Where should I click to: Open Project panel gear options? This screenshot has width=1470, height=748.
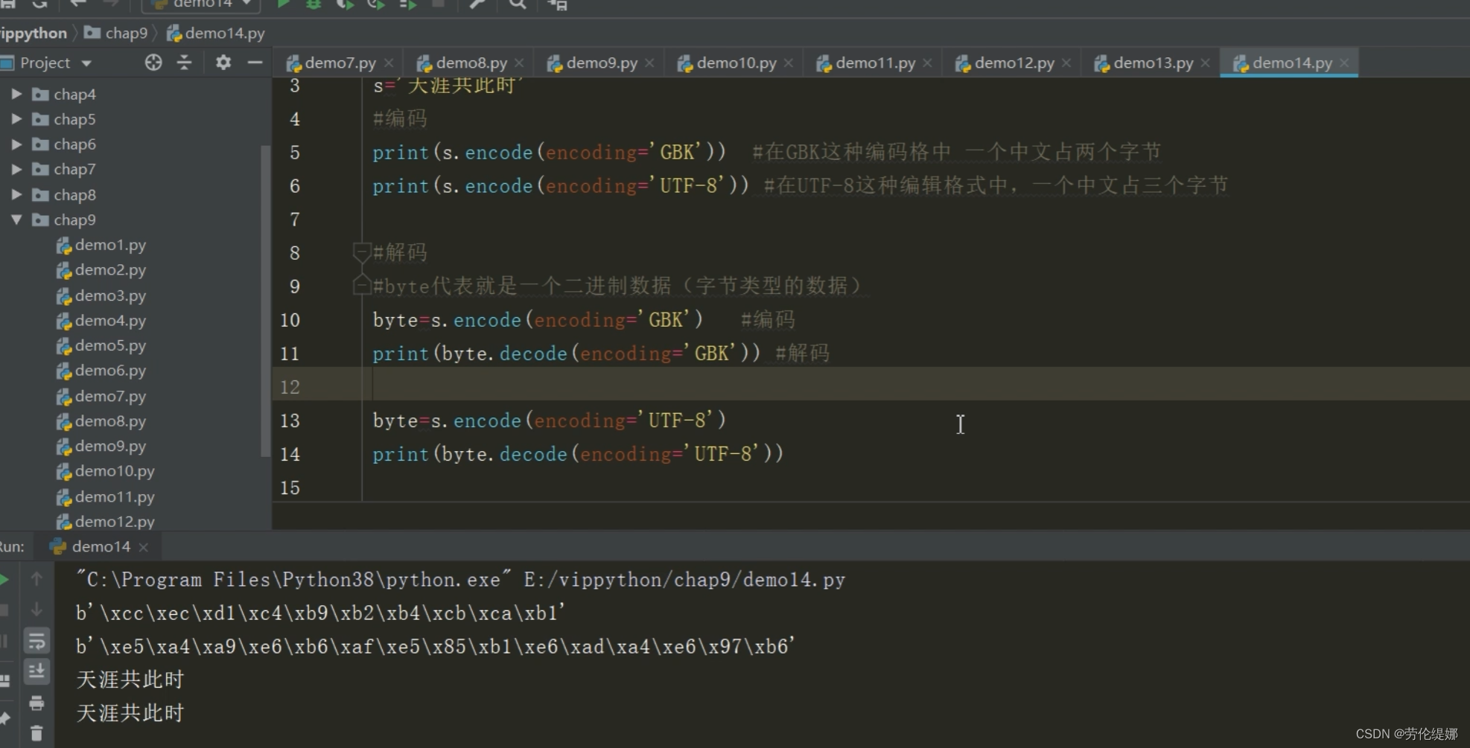(x=223, y=63)
